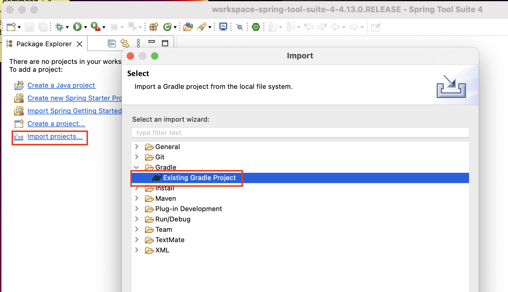Click the New Java Class icon
Viewport: 508px width, 292px height.
tap(167, 27)
